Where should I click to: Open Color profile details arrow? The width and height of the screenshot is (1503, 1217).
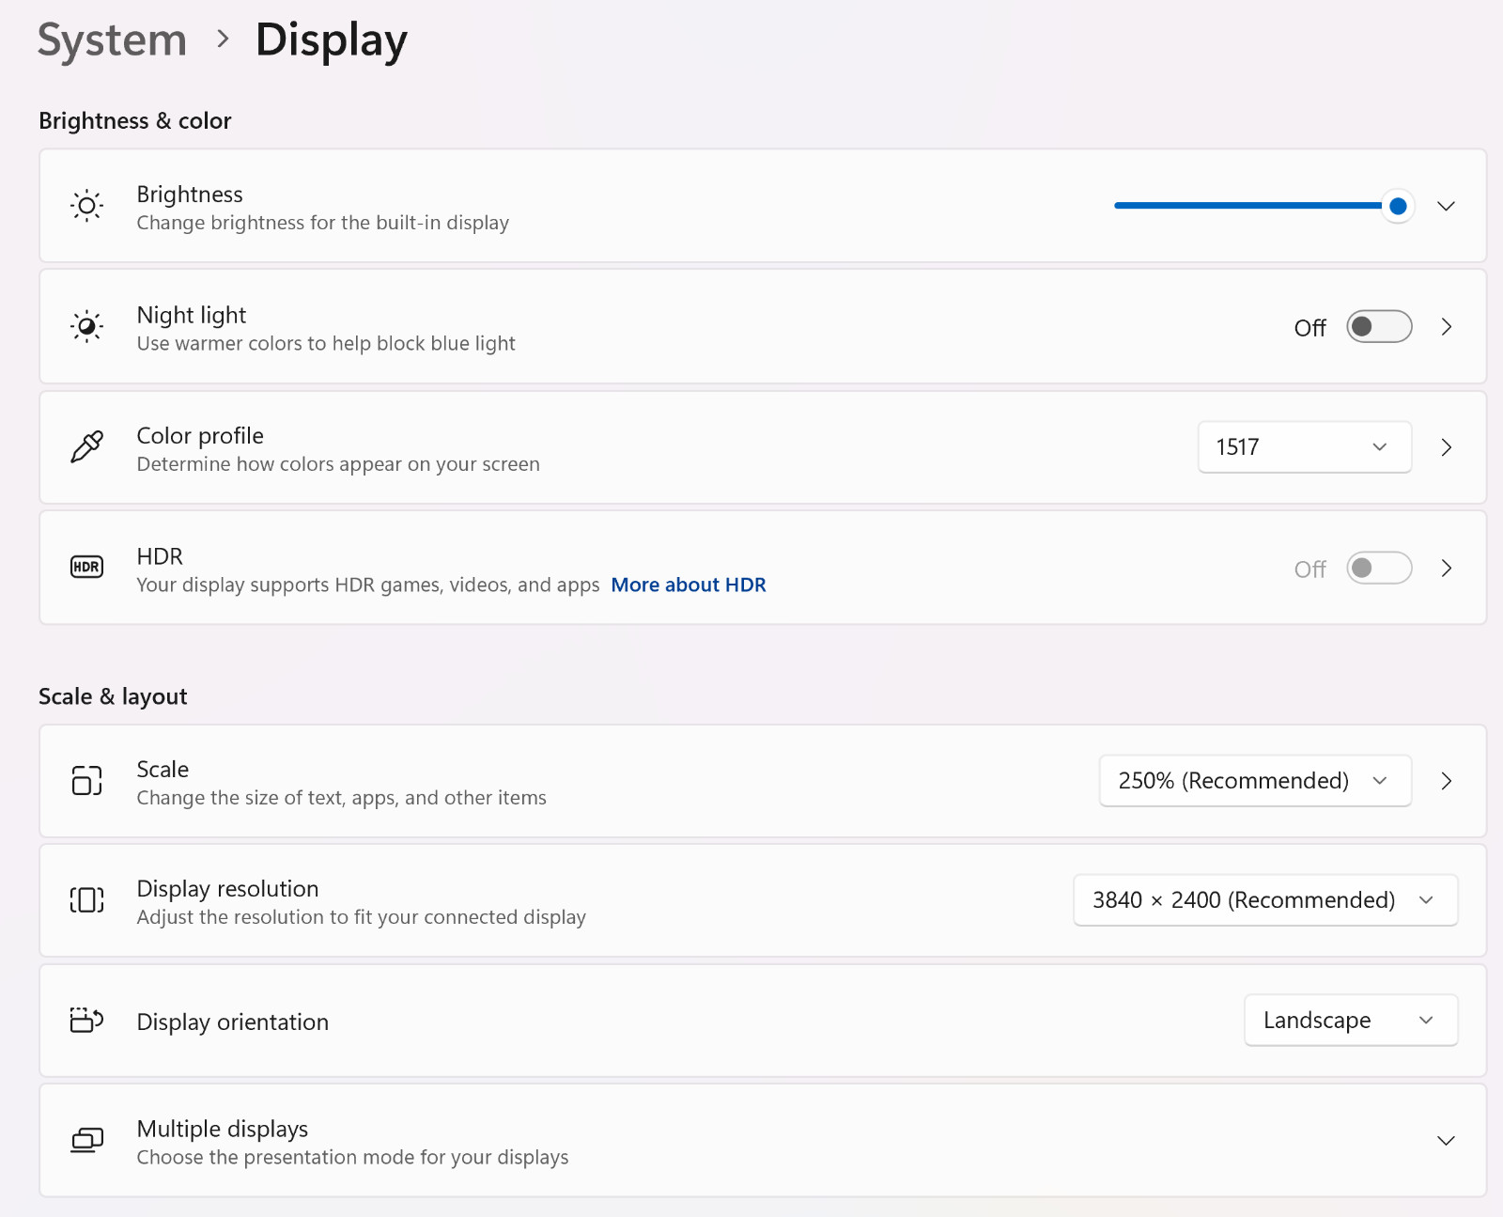pyautogui.click(x=1447, y=447)
